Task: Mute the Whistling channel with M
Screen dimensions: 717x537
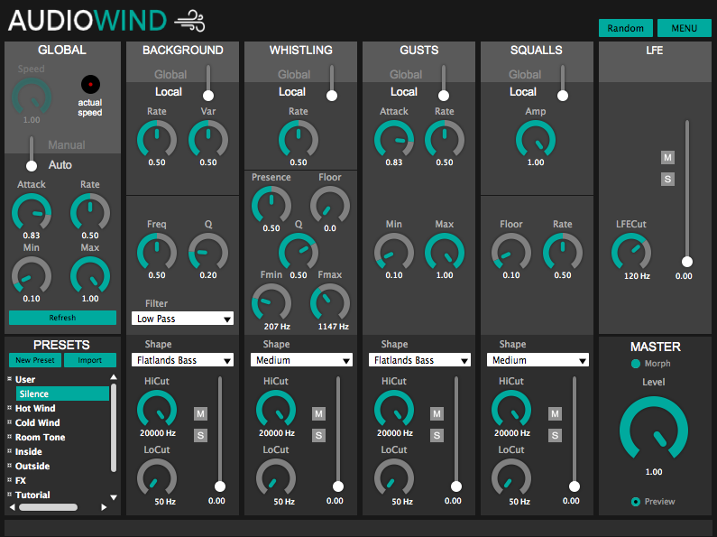Action: pyautogui.click(x=318, y=414)
